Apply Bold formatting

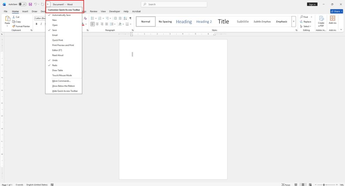pos(36,24)
